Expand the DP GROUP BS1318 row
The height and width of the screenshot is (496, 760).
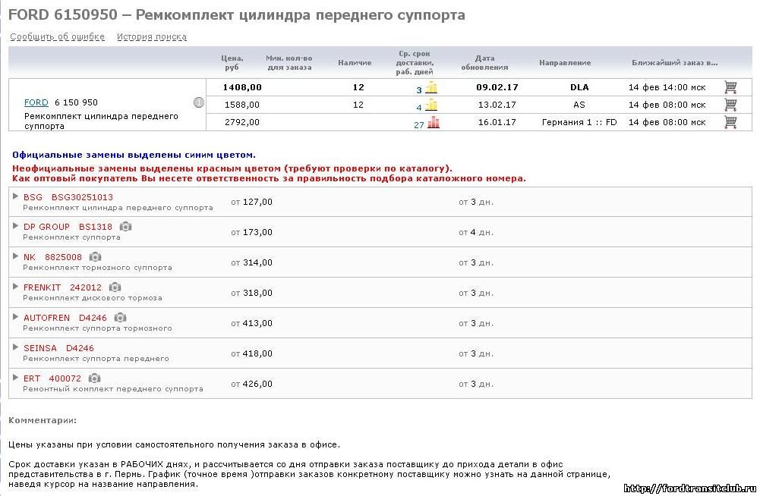click(15, 226)
